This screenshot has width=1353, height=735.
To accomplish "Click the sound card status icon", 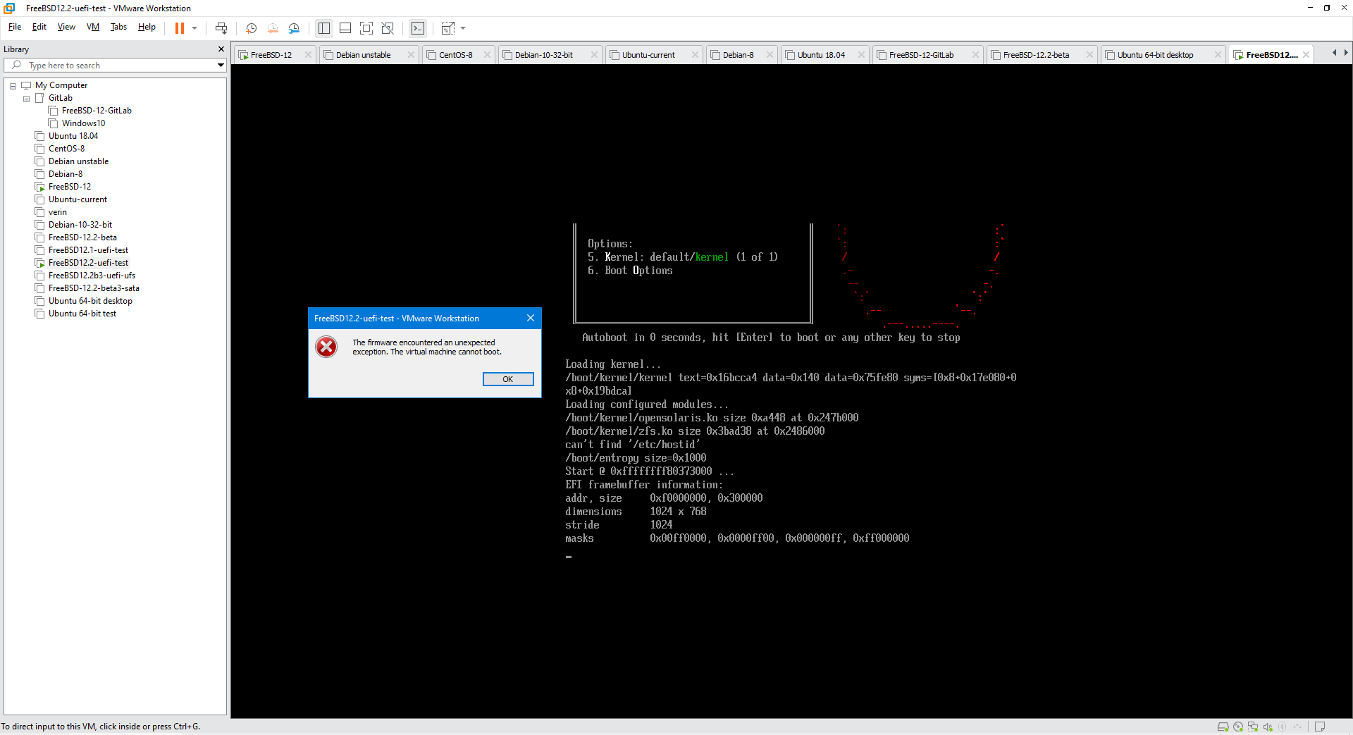I will tap(1268, 727).
